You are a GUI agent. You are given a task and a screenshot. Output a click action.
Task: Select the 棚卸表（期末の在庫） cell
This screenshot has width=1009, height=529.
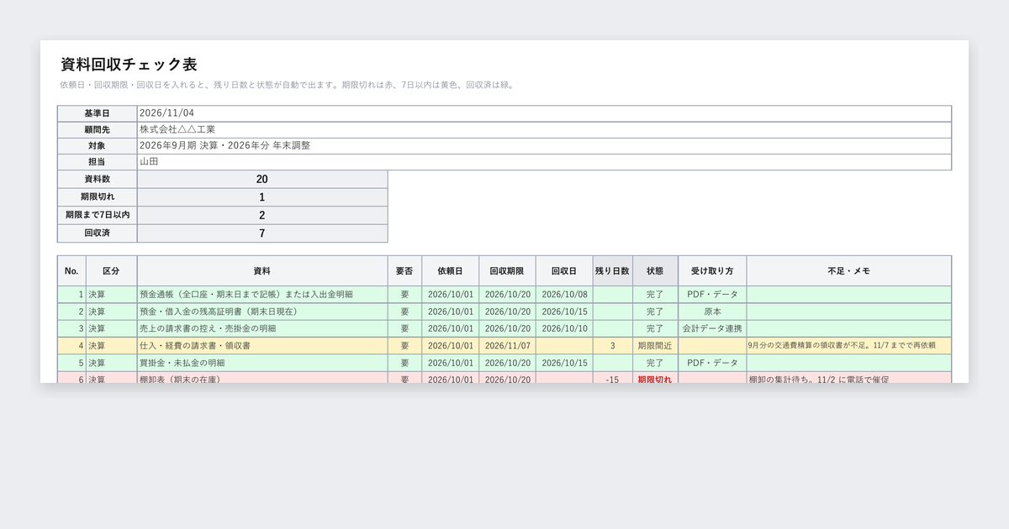point(262,378)
